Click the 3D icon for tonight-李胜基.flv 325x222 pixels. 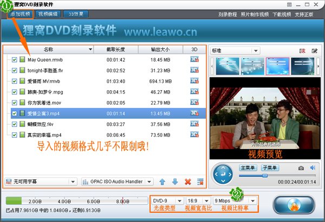pos(194,70)
